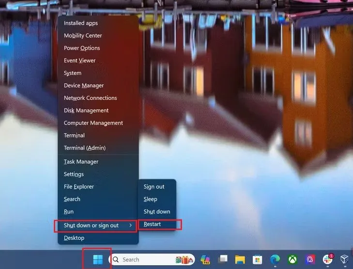Open Slack with the notification badge

(327, 259)
